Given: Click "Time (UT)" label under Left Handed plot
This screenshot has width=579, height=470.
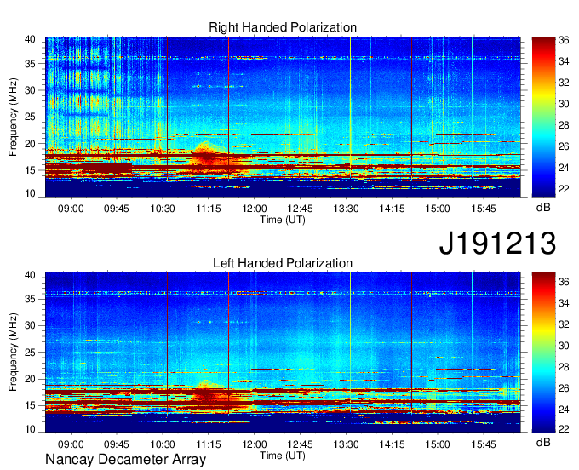Looking at the screenshot, I should click(283, 456).
